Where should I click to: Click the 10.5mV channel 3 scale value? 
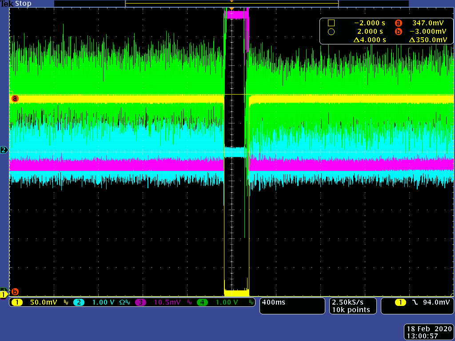click(167, 302)
